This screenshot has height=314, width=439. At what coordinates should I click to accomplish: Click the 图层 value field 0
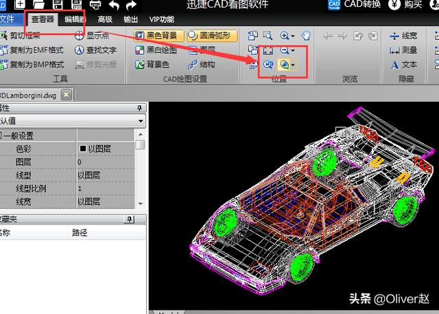[106, 161]
